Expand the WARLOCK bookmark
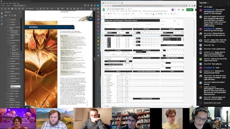 8,76
